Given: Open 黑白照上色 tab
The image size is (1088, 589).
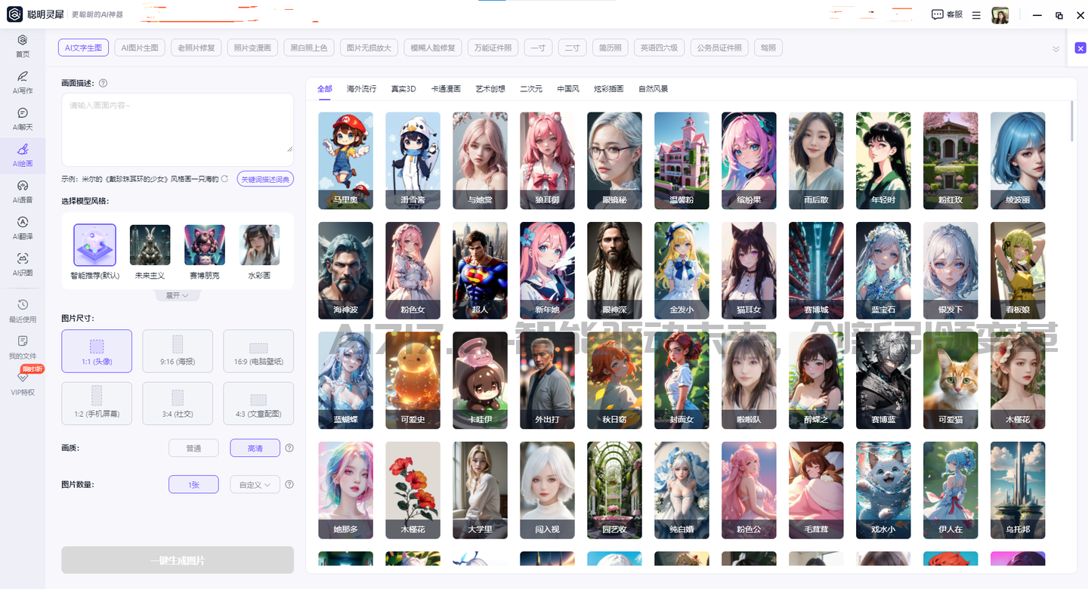Looking at the screenshot, I should (x=309, y=48).
